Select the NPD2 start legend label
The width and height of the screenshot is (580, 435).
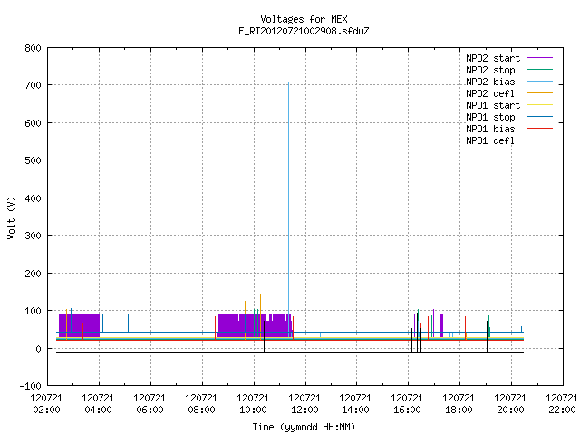pos(493,58)
